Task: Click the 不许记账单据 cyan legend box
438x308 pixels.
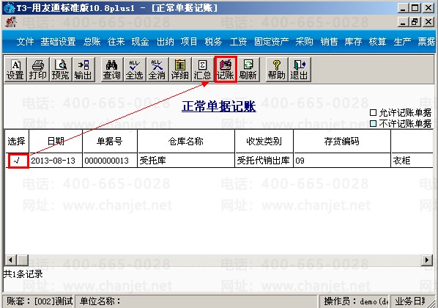Action: (374, 123)
